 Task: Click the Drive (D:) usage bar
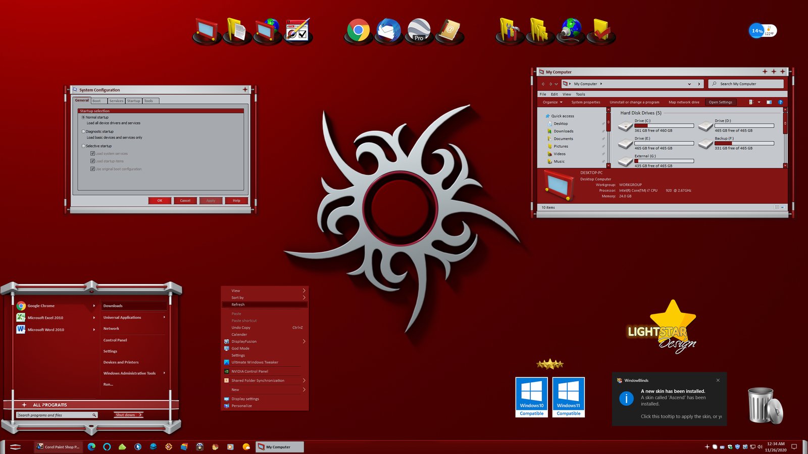point(744,126)
